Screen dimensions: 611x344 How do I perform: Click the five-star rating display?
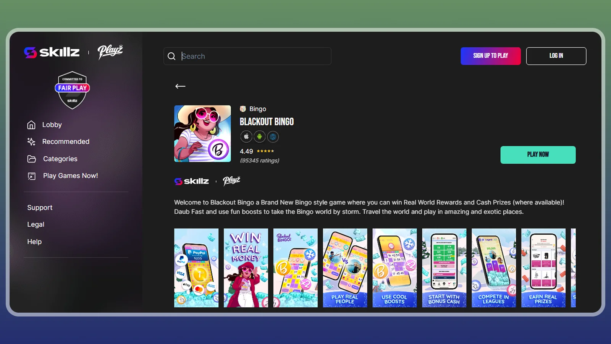point(265,151)
